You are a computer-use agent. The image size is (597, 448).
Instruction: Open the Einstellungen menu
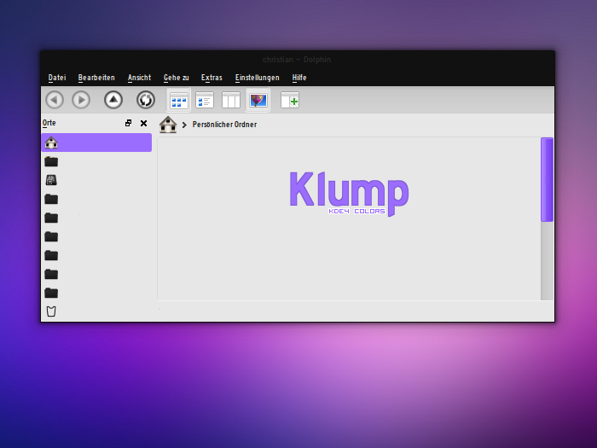[x=258, y=78]
